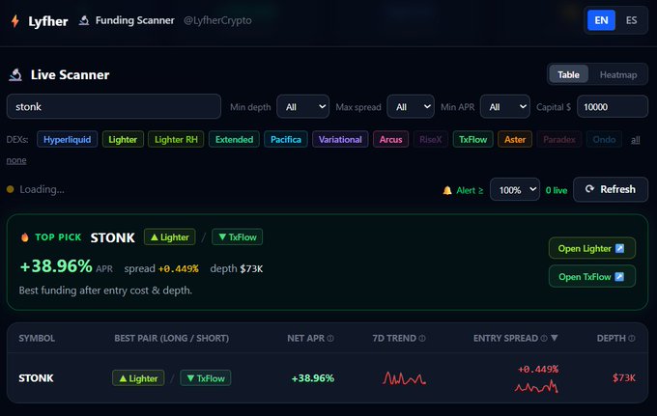Viewport: 657px width, 416px height.
Task: Click the Capital $ input field
Action: 613,107
